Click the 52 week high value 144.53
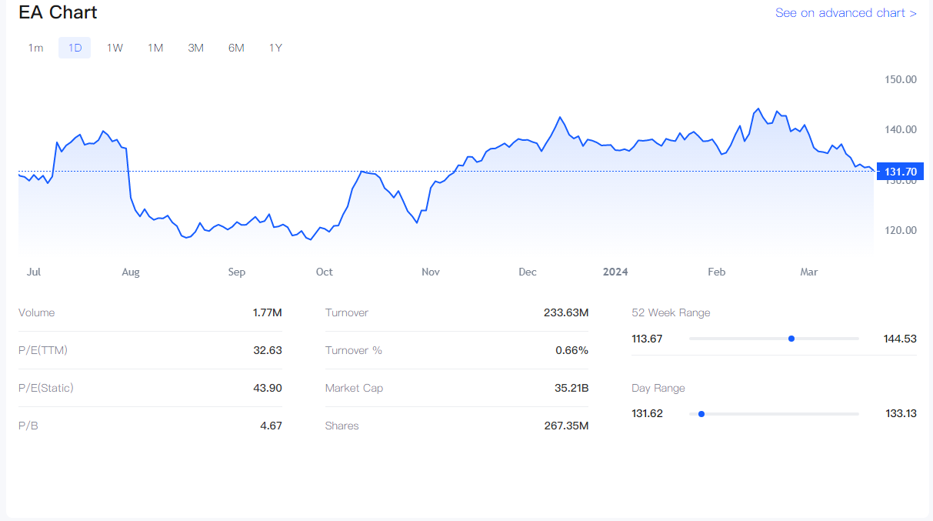The width and height of the screenshot is (933, 521). pos(900,339)
